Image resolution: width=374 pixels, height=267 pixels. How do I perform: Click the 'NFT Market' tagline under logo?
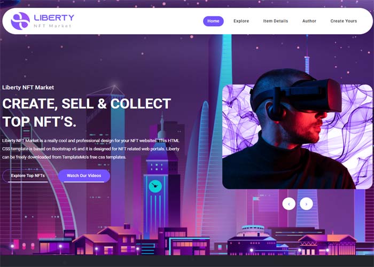(52, 26)
